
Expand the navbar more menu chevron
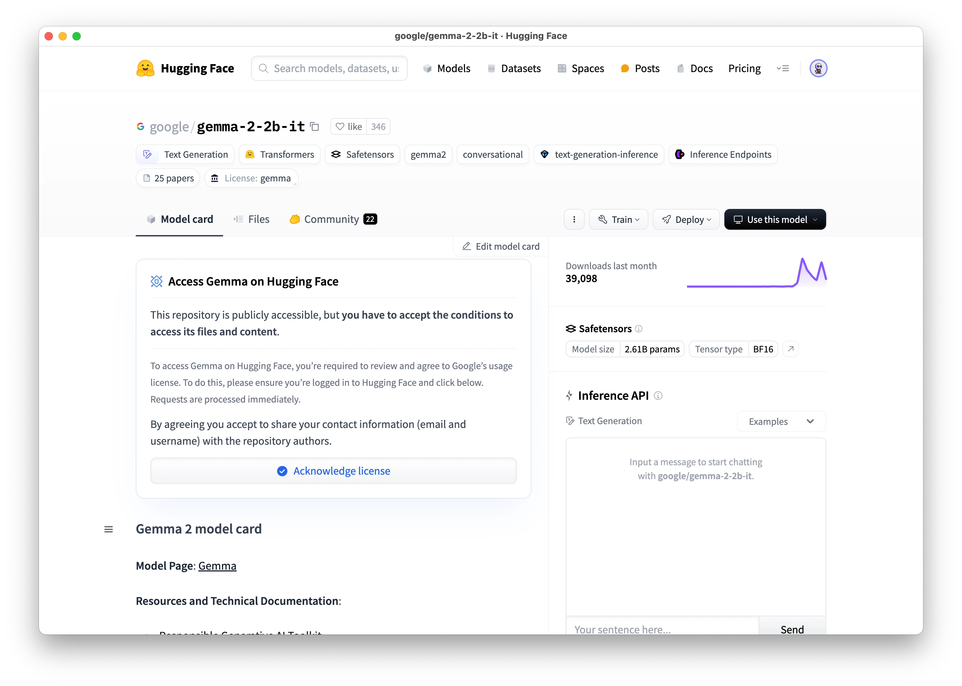pos(783,69)
